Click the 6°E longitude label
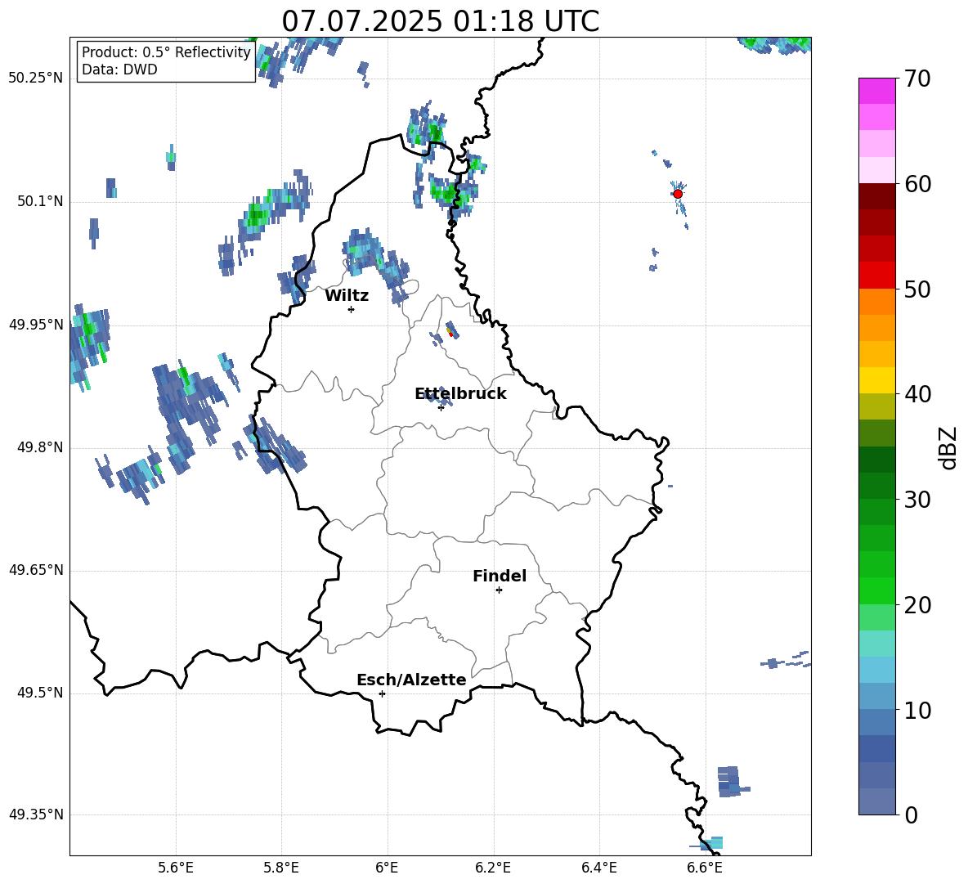Viewport: 968px width, 884px height. 387,868
